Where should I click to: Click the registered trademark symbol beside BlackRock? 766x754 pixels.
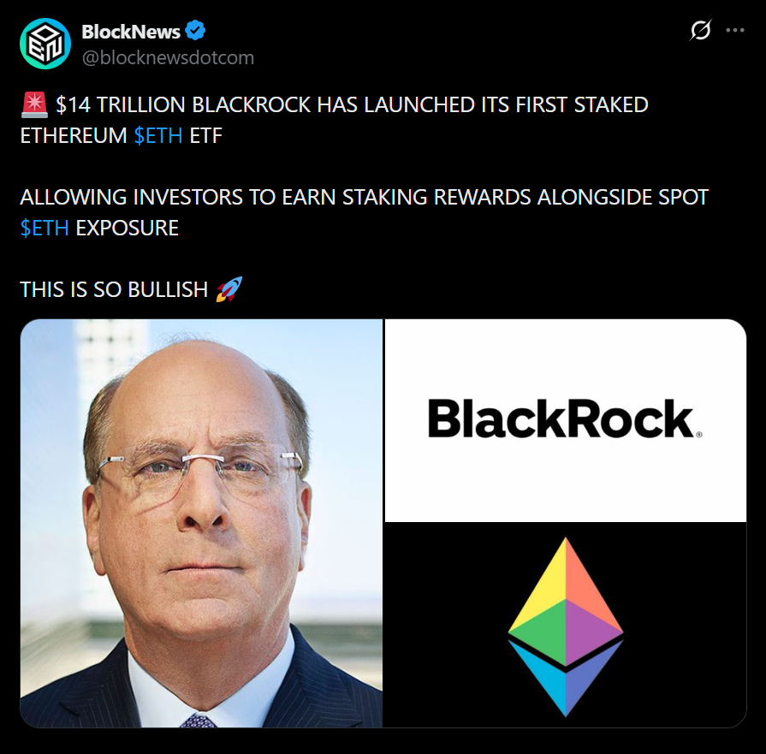698,434
